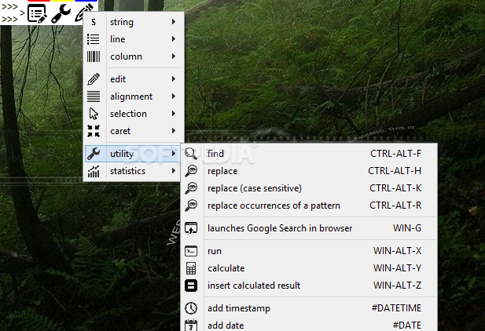Select the calculate command

click(309, 268)
